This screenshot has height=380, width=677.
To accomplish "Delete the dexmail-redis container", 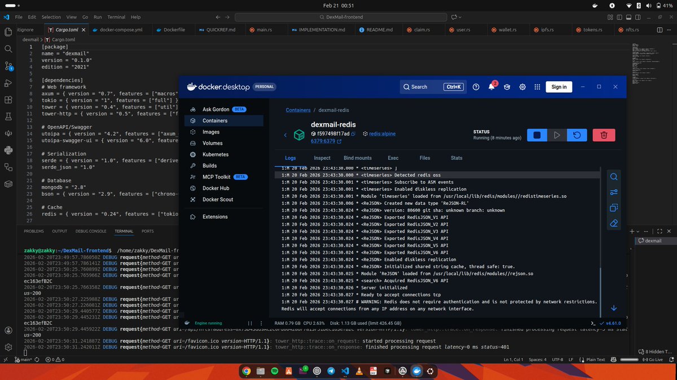I will 604,135.
